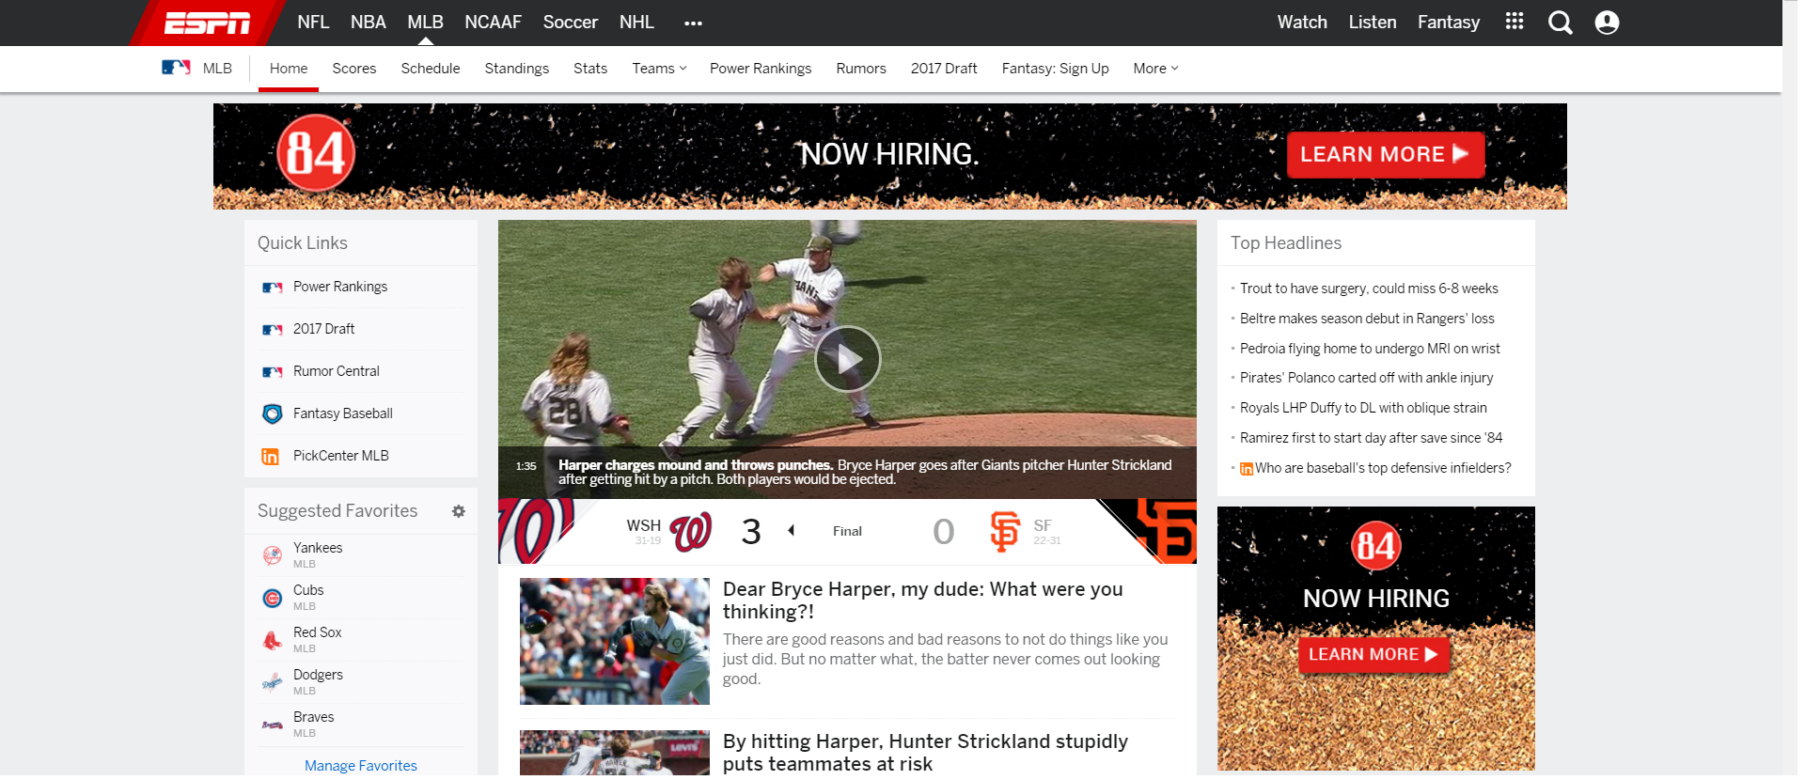Click MLB icon beside Rumor Central

pos(273,372)
